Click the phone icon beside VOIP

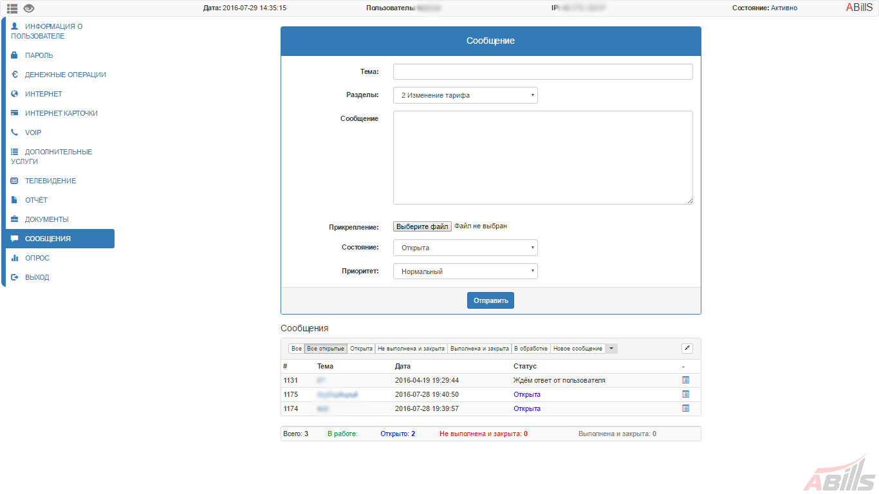pos(15,133)
